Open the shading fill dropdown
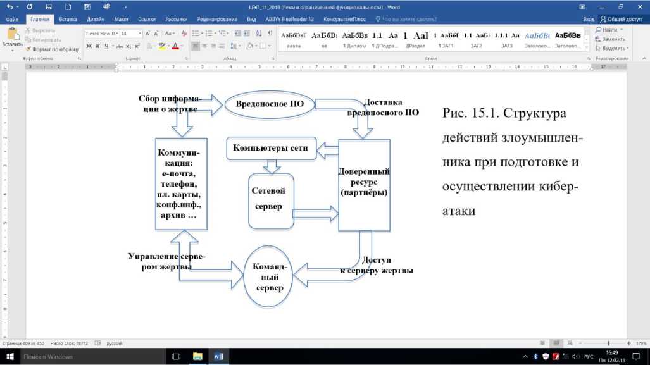The image size is (650, 365). coord(256,46)
